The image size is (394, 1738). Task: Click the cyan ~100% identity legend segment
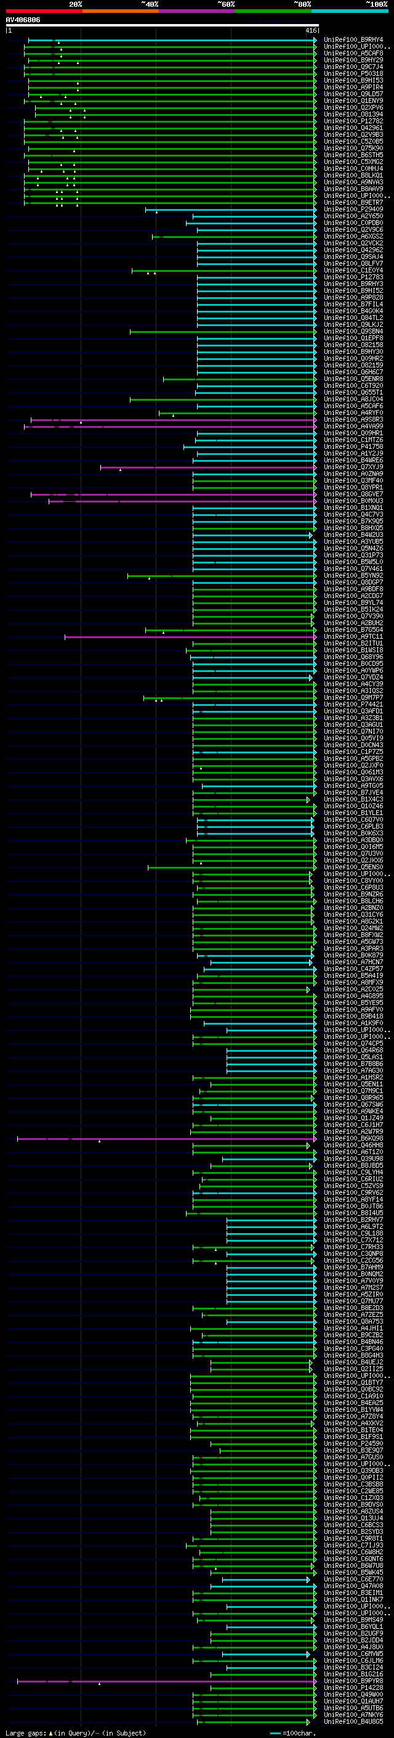[350, 11]
